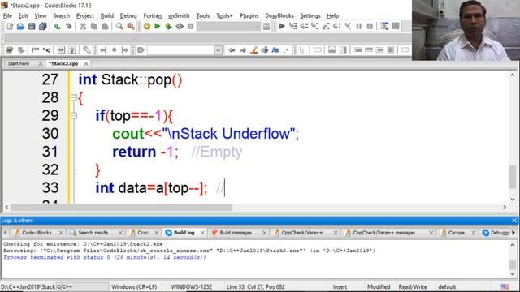520x292 pixels.
Task: Click the editor vertical scrollbar thumb
Action: (513, 176)
